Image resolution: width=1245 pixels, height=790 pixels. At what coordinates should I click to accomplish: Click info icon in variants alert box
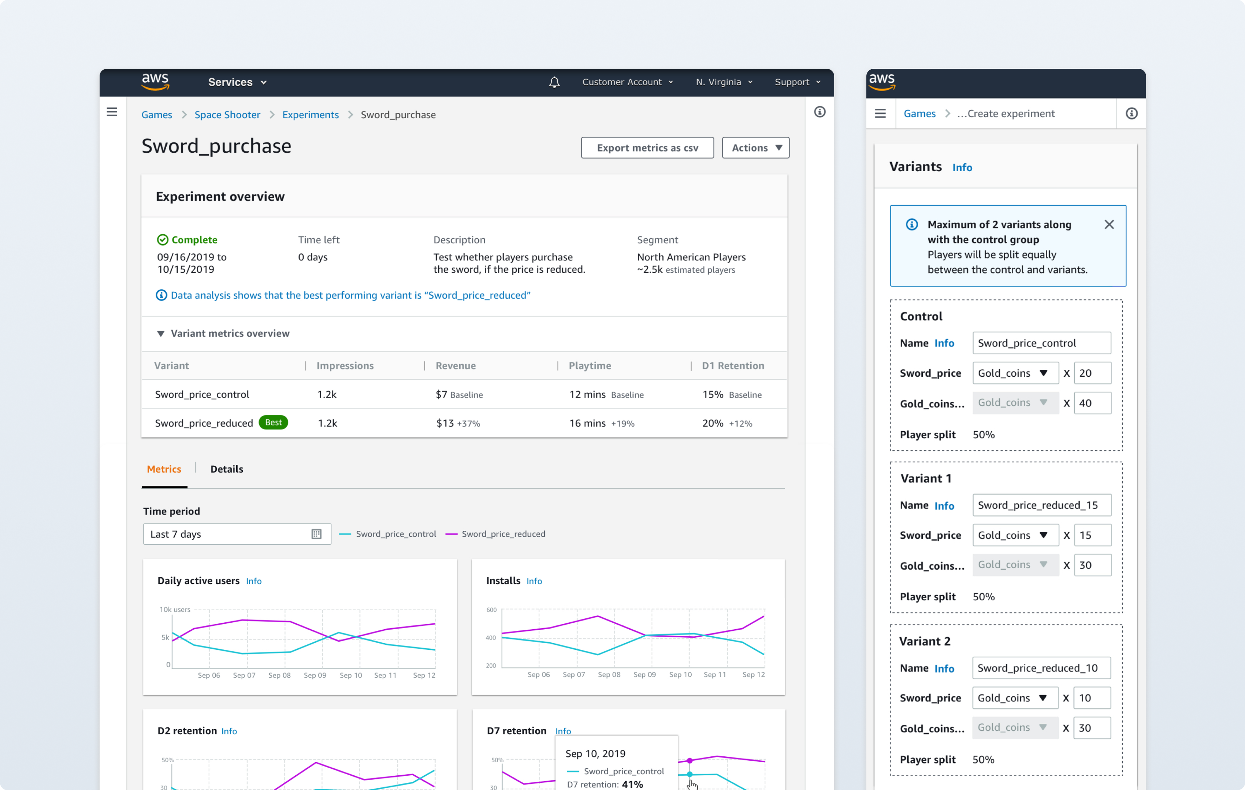[912, 224]
